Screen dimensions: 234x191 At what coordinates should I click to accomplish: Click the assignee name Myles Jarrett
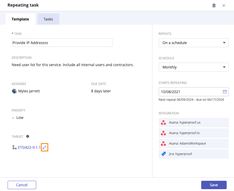pyautogui.click(x=29, y=91)
